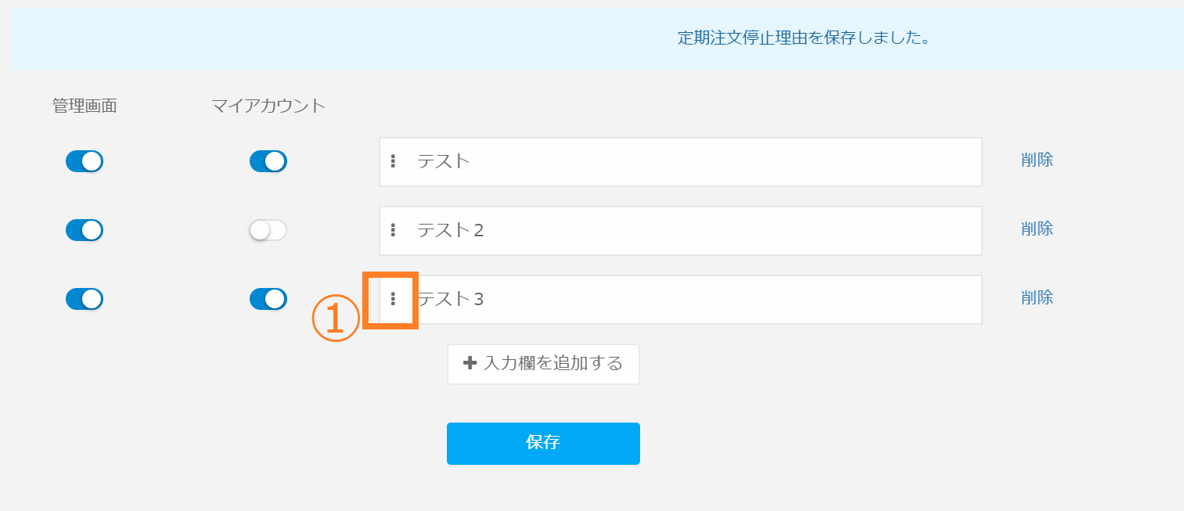Click the 管理画面 column header
This screenshot has height=511, width=1184.
click(85, 106)
